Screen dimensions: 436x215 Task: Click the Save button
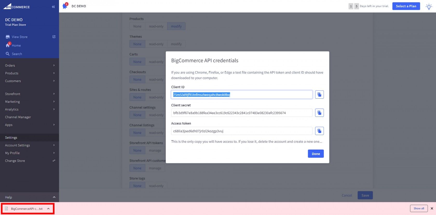pos(365,196)
